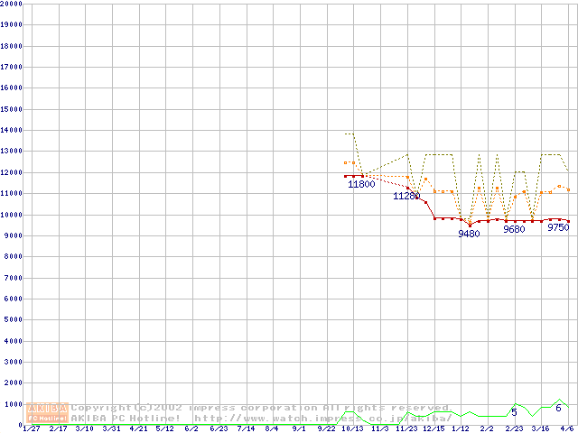Image resolution: width=578 pixels, height=433 pixels.
Task: Select the 11800 price data label
Action: click(361, 184)
